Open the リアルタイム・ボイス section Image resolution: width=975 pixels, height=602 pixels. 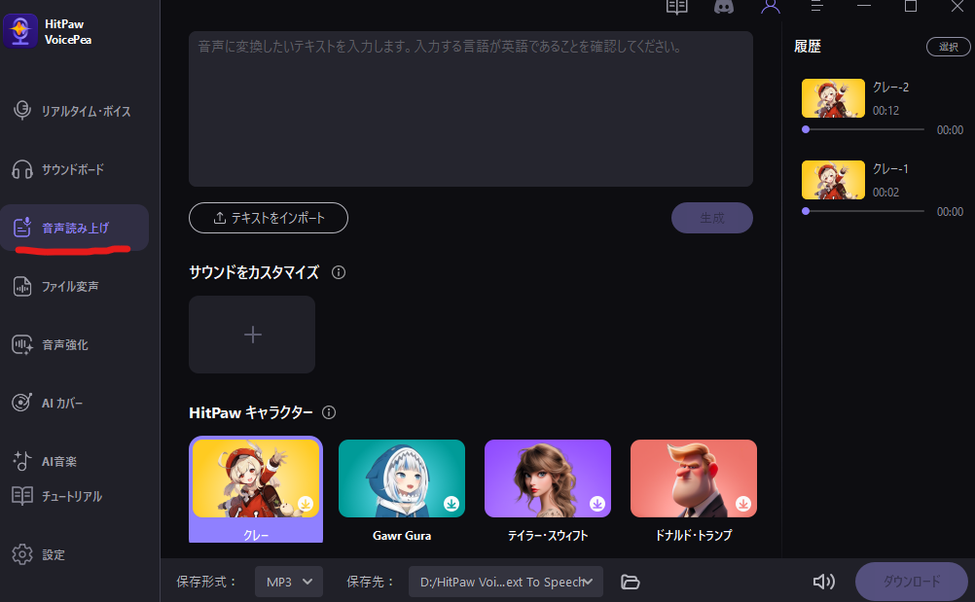tap(75, 111)
